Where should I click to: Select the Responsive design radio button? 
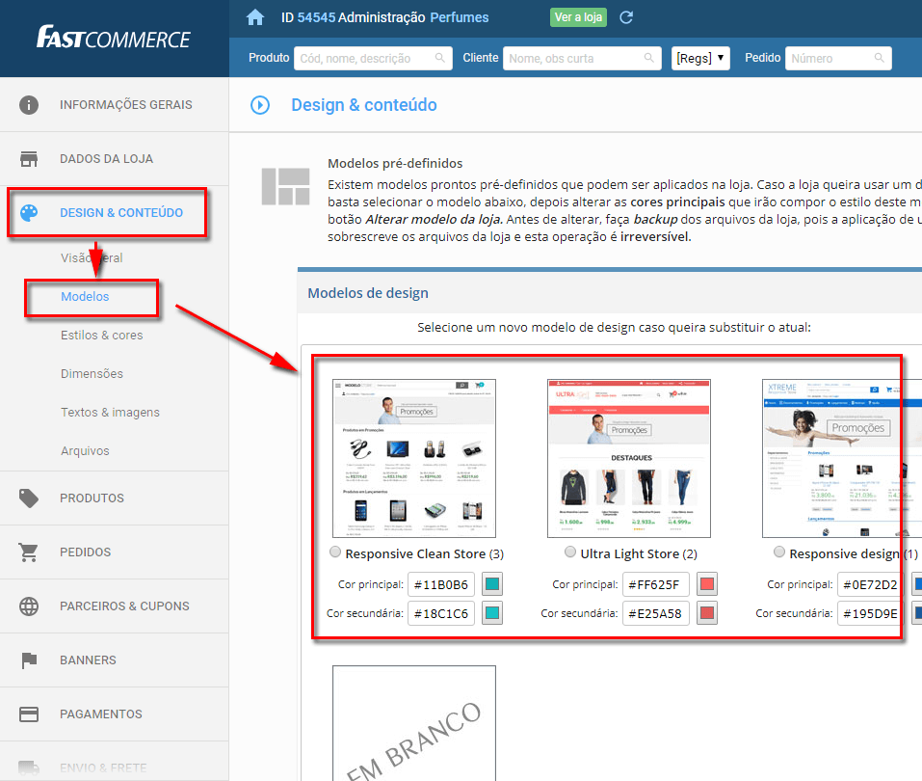(778, 551)
